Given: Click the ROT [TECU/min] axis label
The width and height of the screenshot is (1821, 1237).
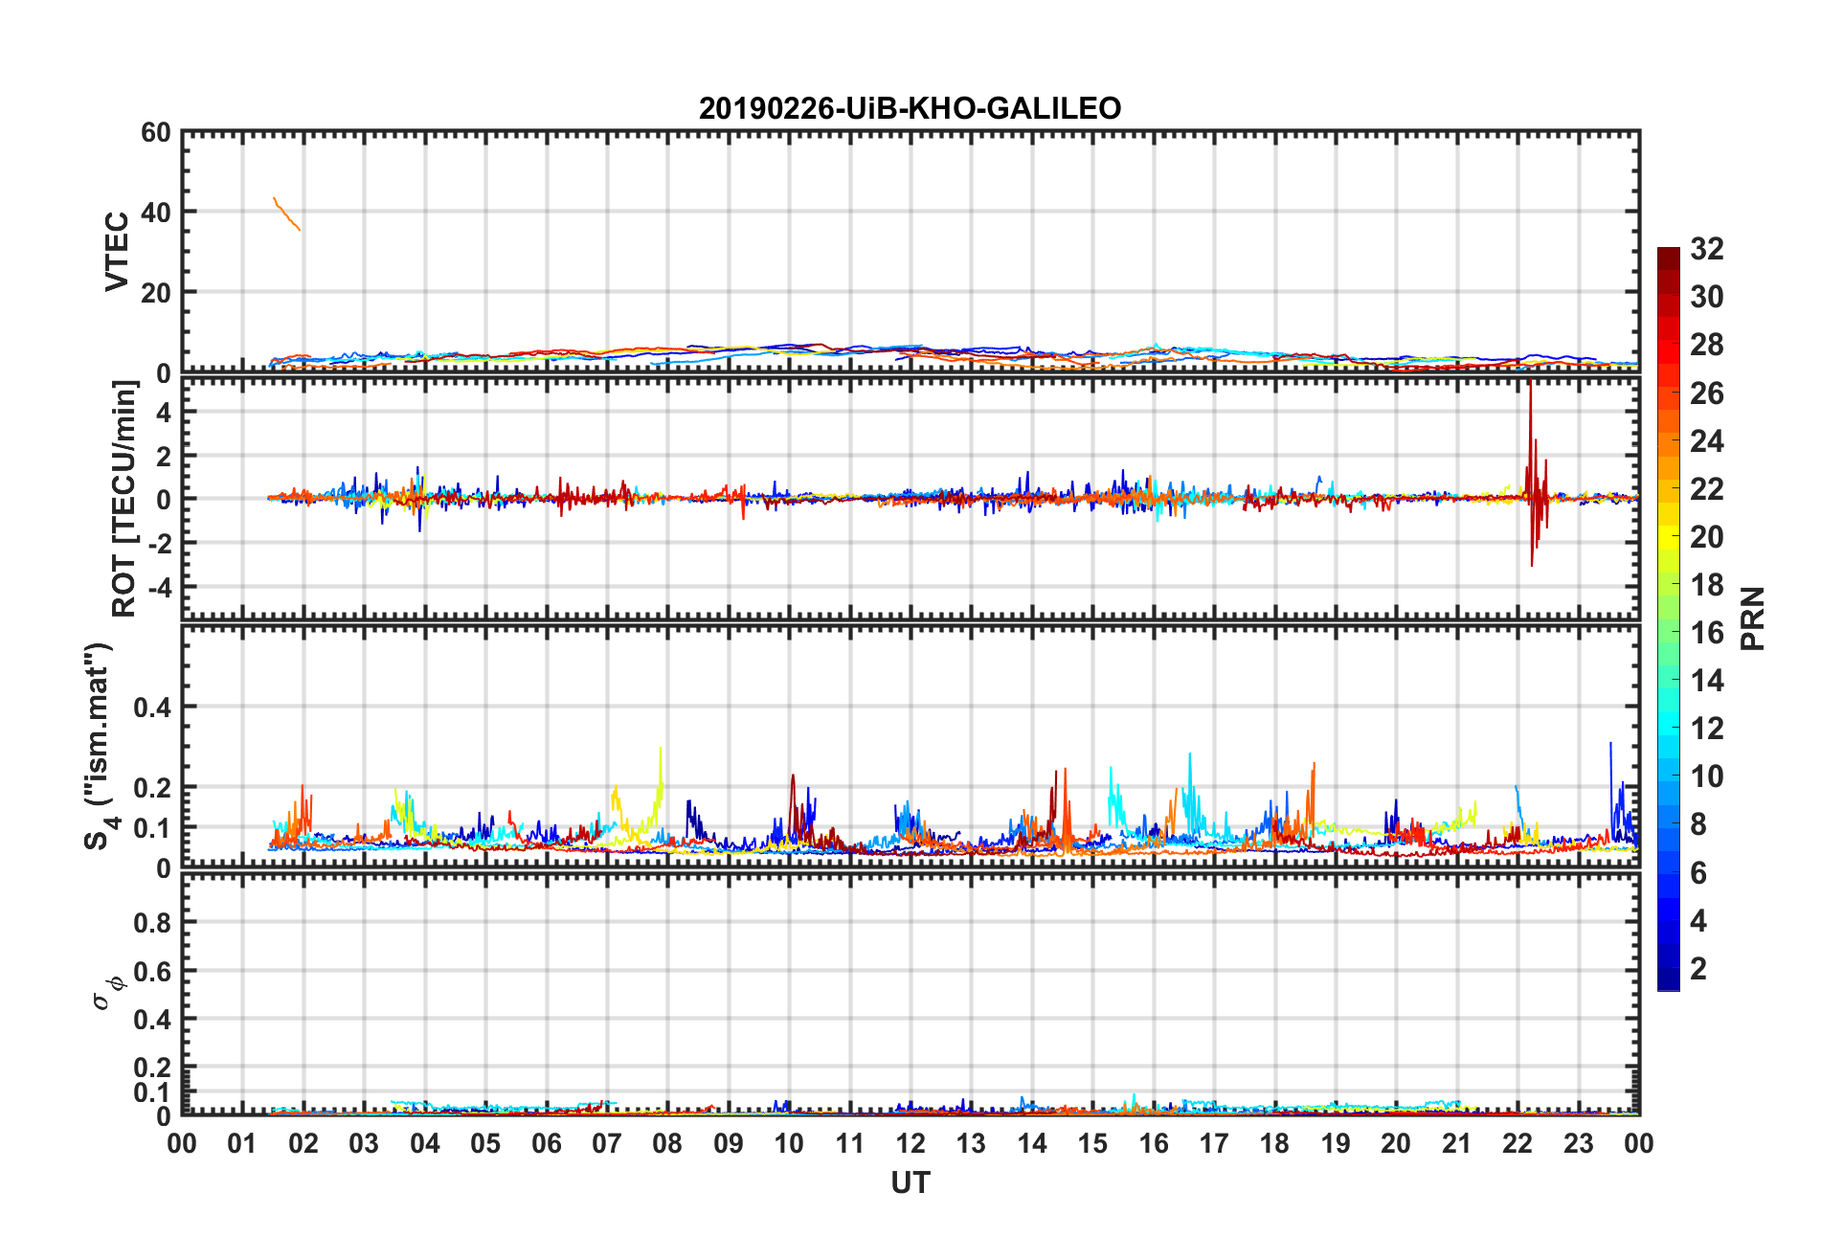Looking at the screenshot, I should [x=124, y=499].
